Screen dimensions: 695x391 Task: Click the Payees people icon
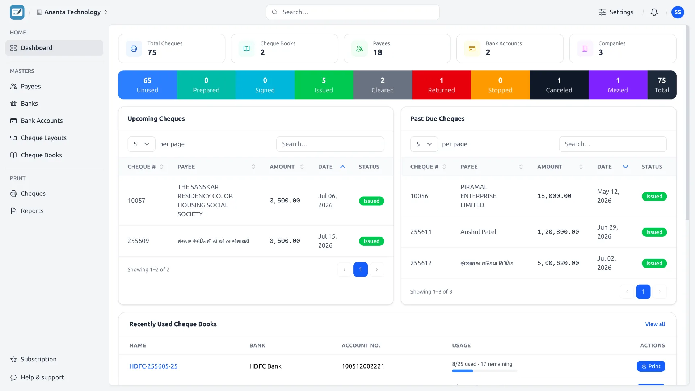coord(359,49)
